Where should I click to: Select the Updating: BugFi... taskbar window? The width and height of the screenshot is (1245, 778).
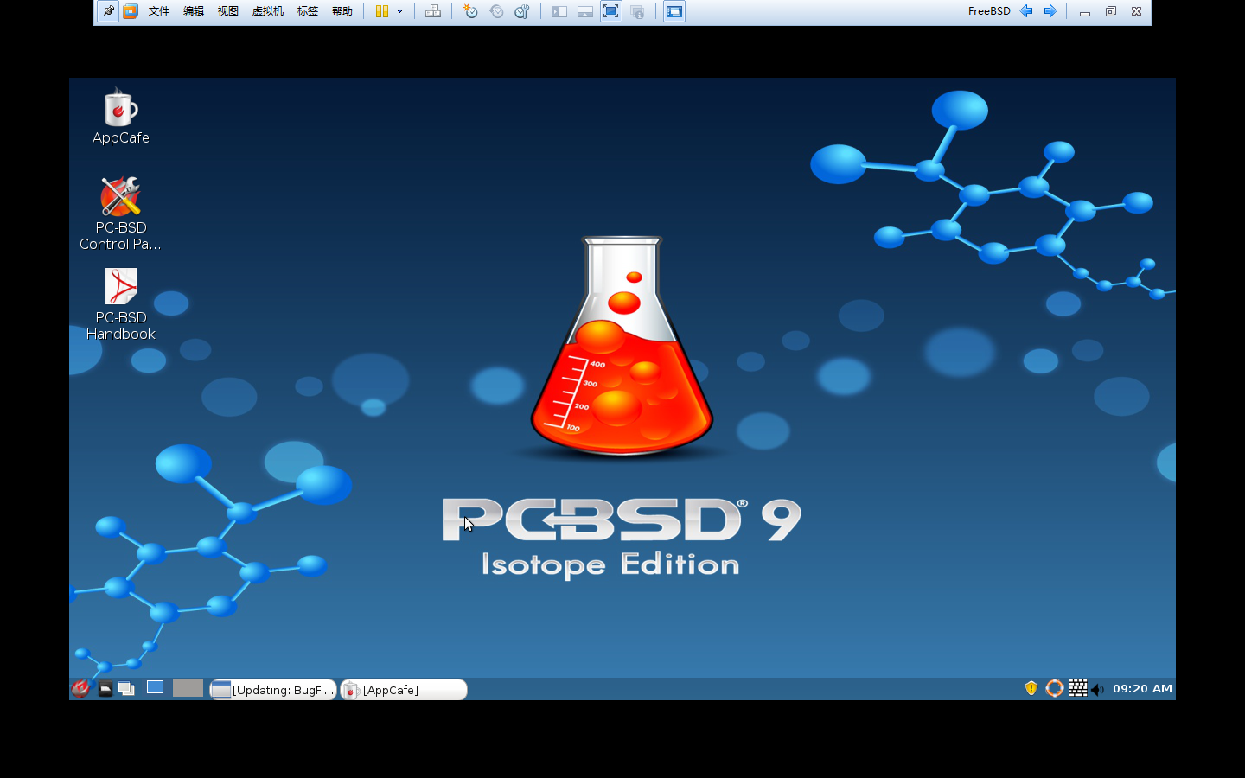click(273, 689)
